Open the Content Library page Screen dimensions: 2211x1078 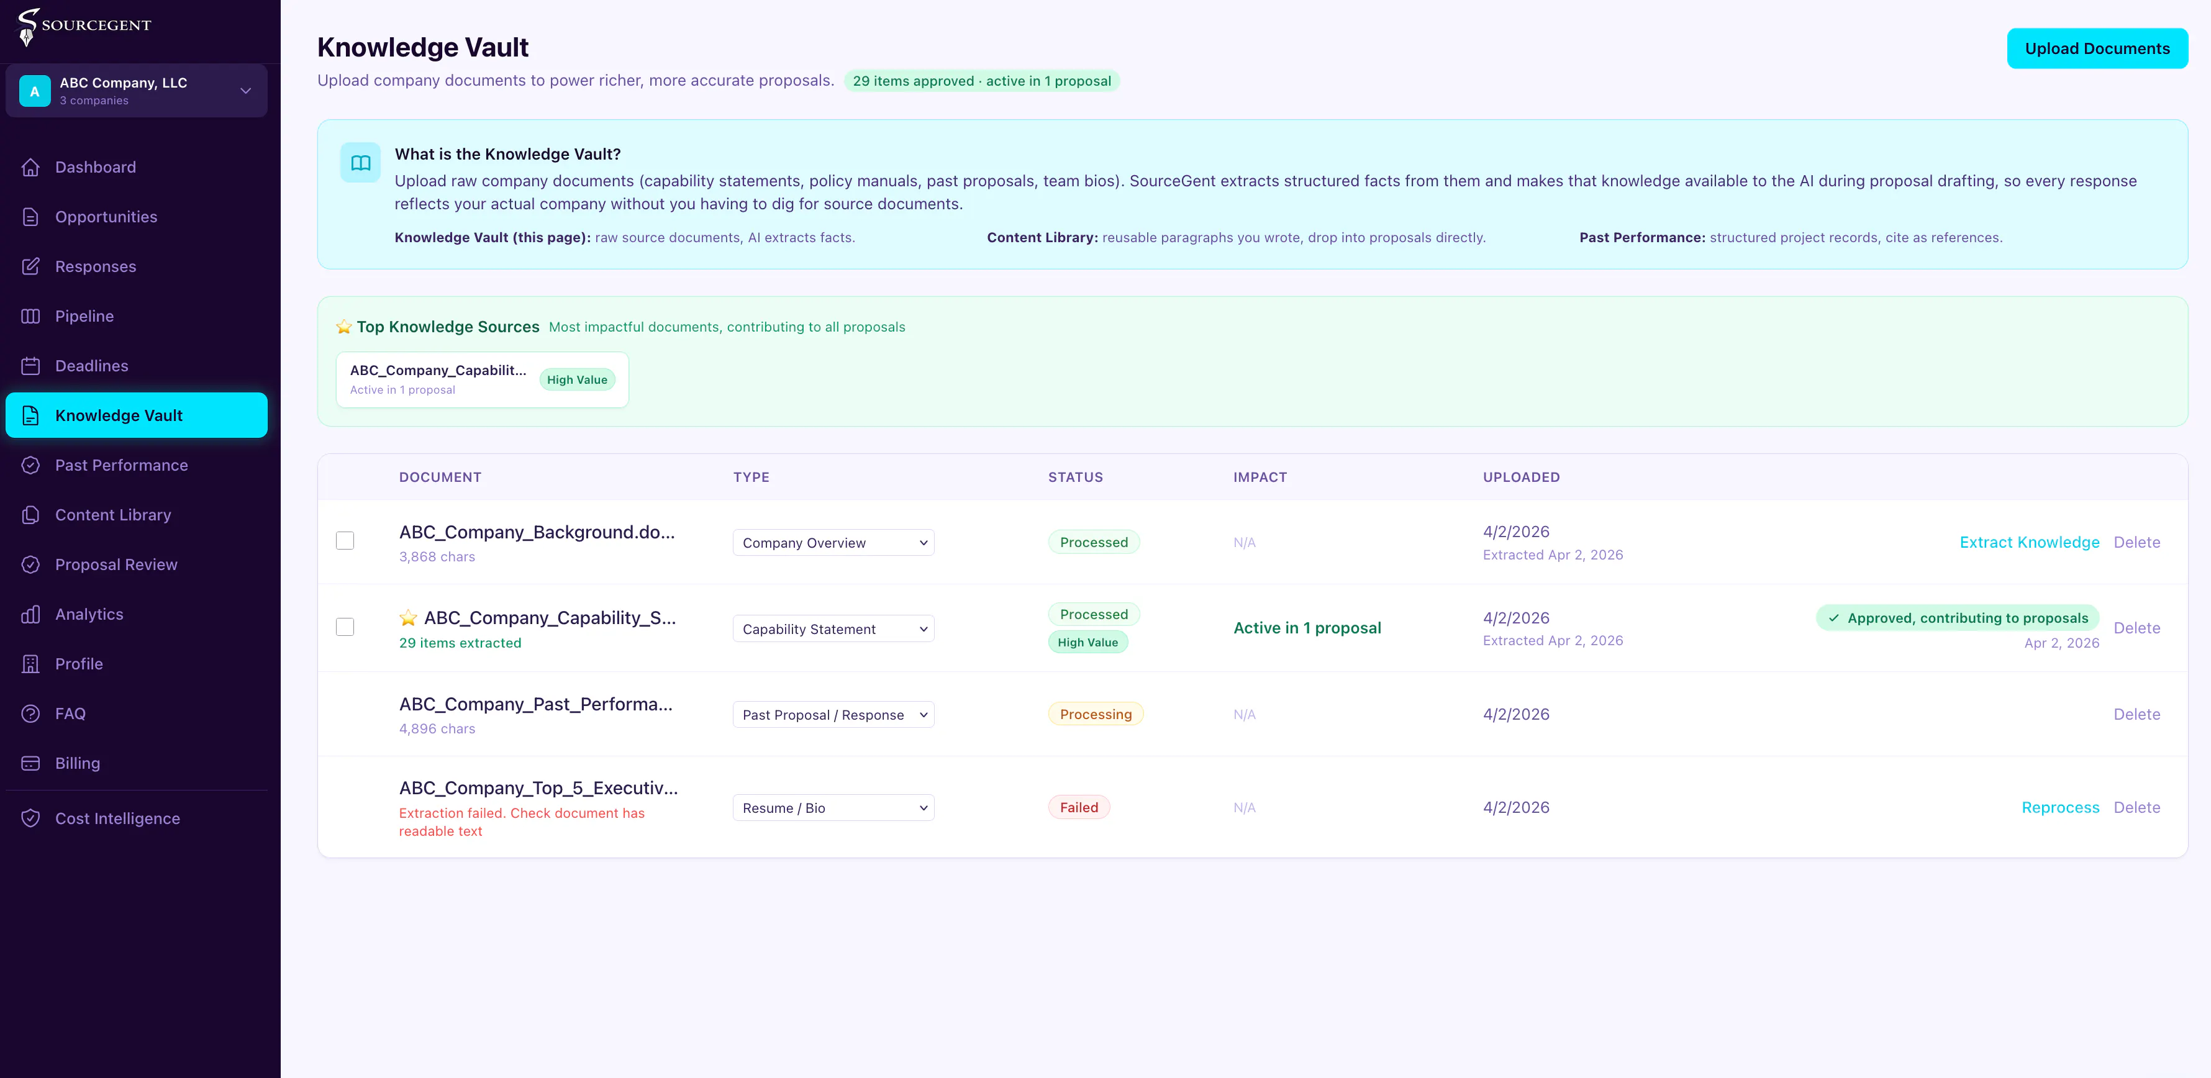pyautogui.click(x=137, y=515)
